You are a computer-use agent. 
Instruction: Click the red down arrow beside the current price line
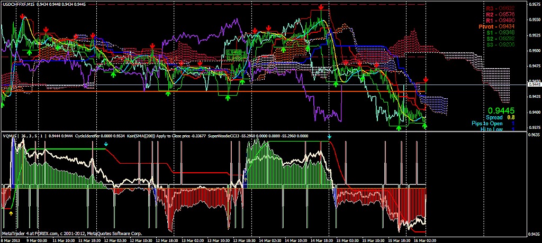[426, 80]
